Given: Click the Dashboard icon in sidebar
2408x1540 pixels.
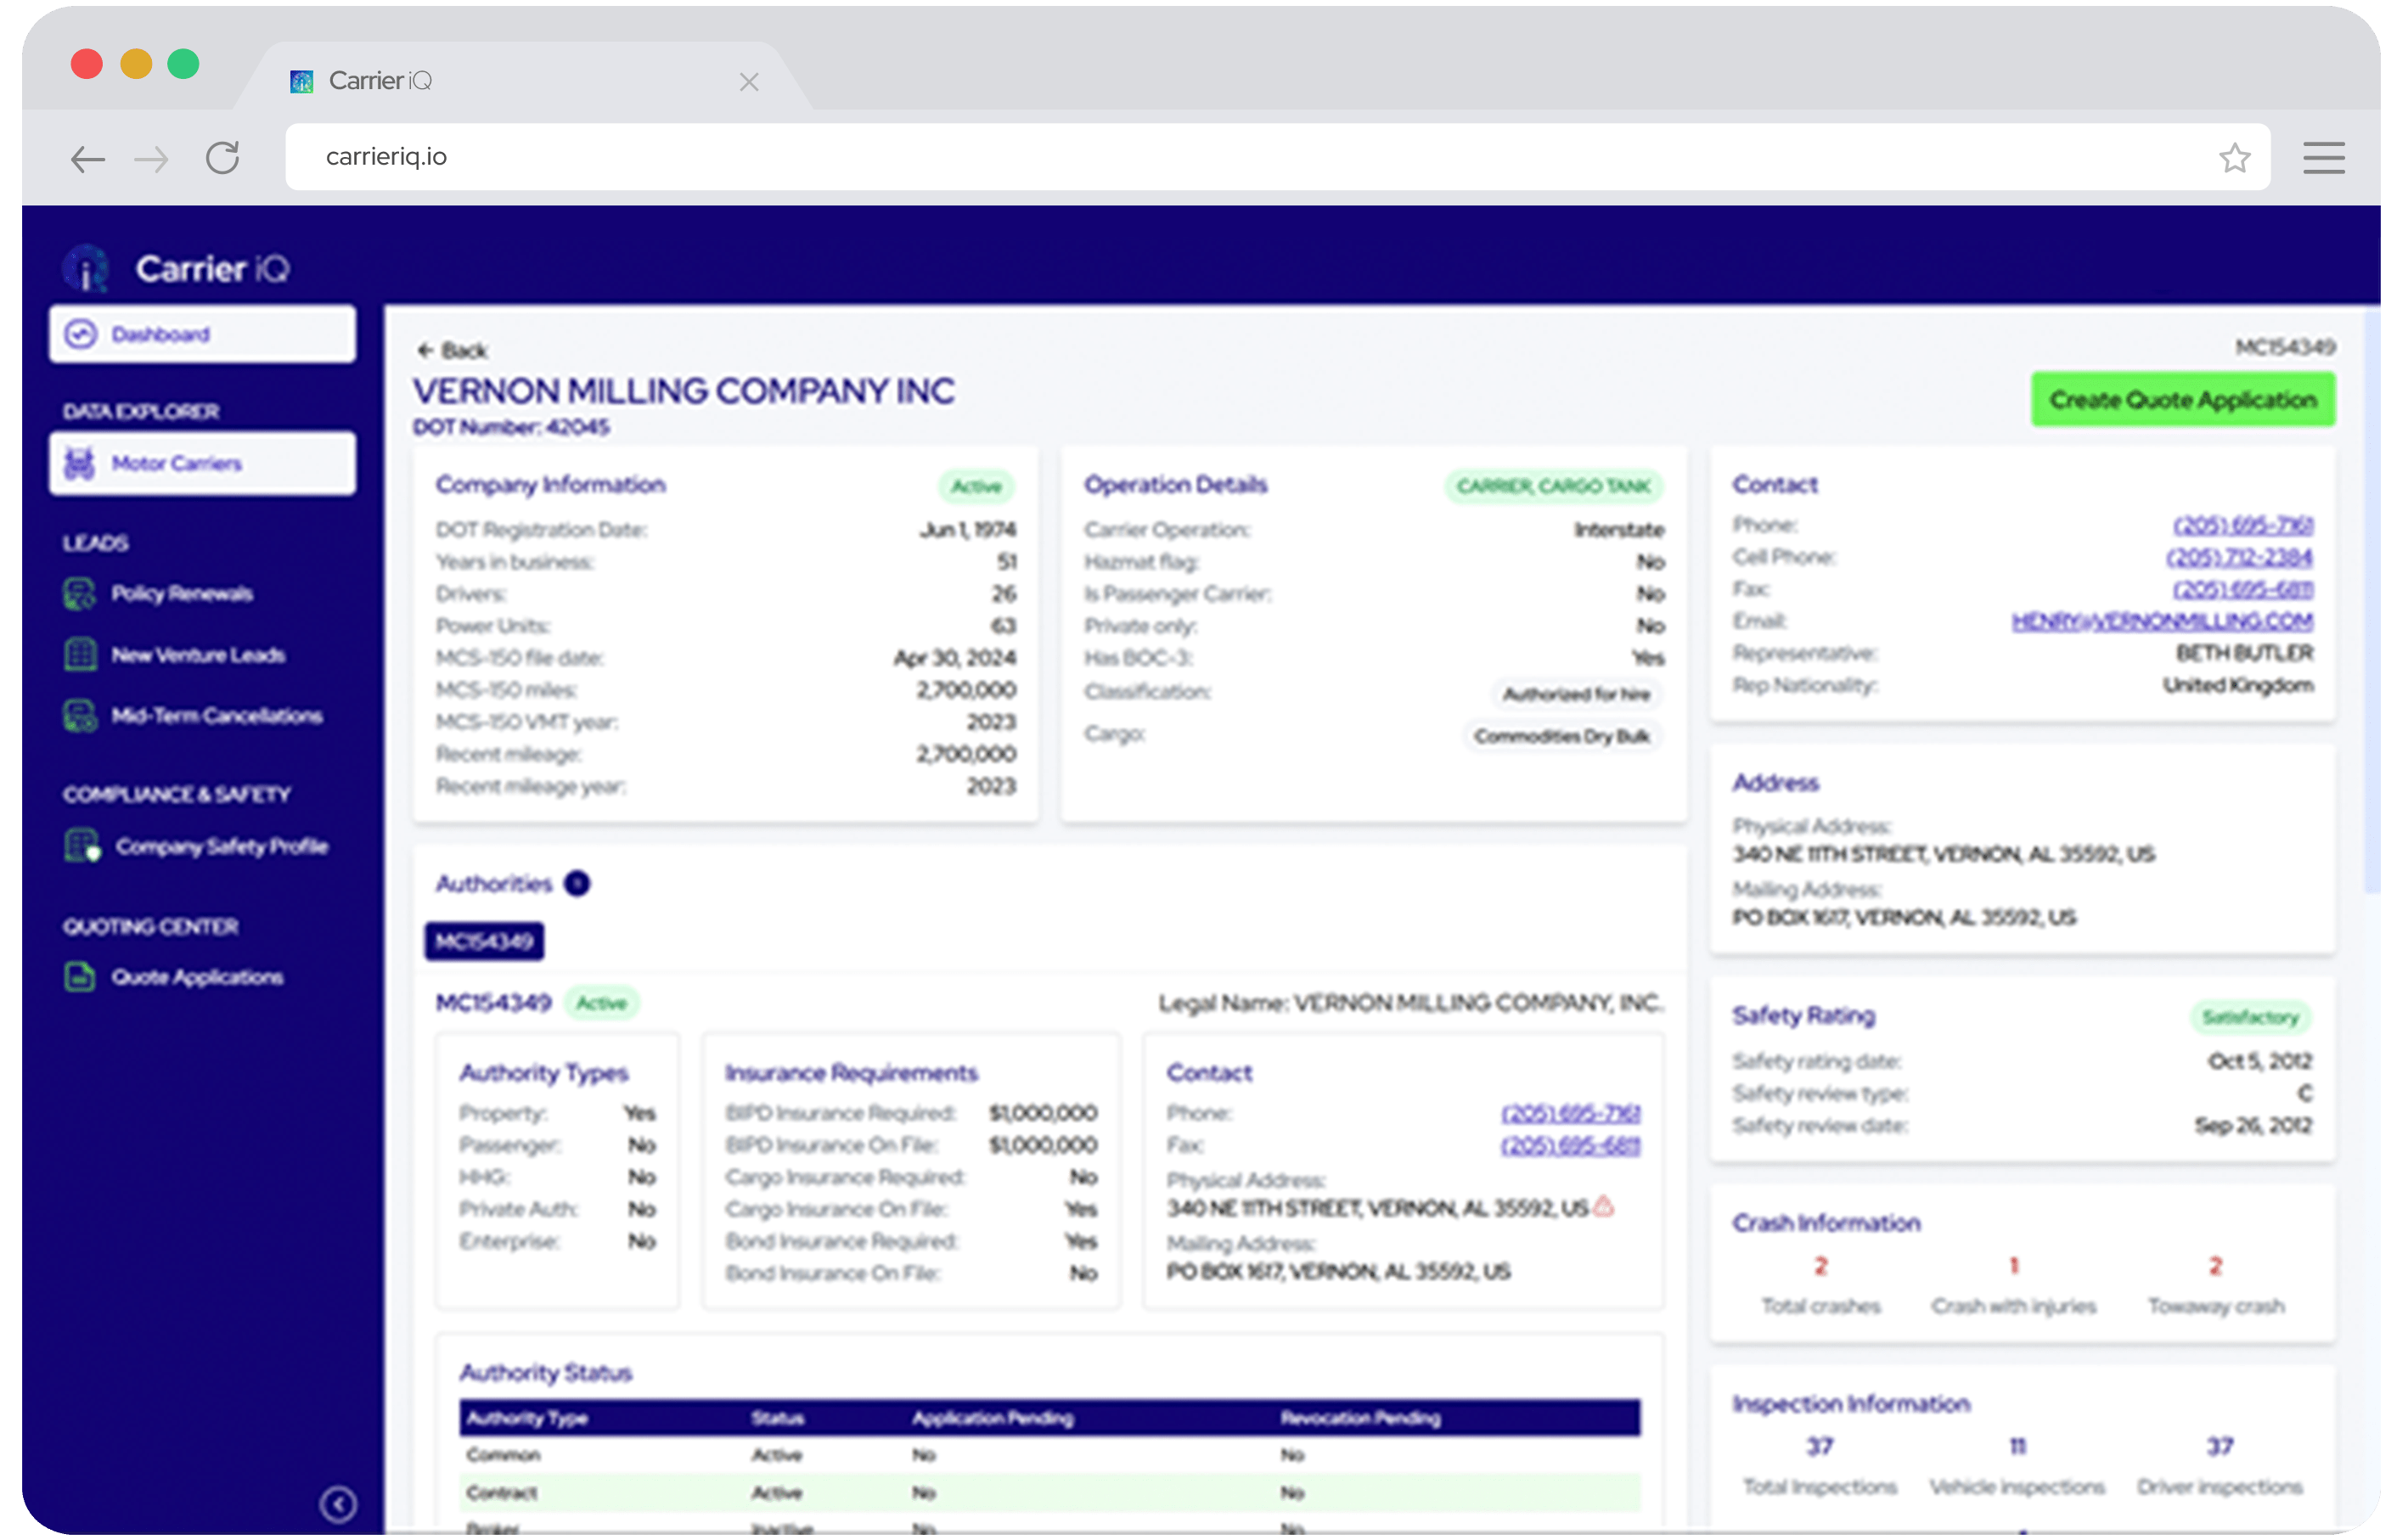Looking at the screenshot, I should coord(81,334).
